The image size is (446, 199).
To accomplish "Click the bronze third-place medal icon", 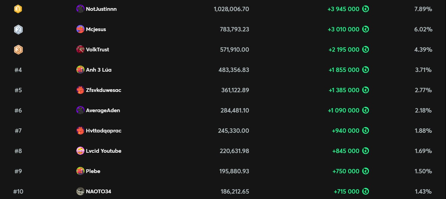I will click(x=18, y=50).
